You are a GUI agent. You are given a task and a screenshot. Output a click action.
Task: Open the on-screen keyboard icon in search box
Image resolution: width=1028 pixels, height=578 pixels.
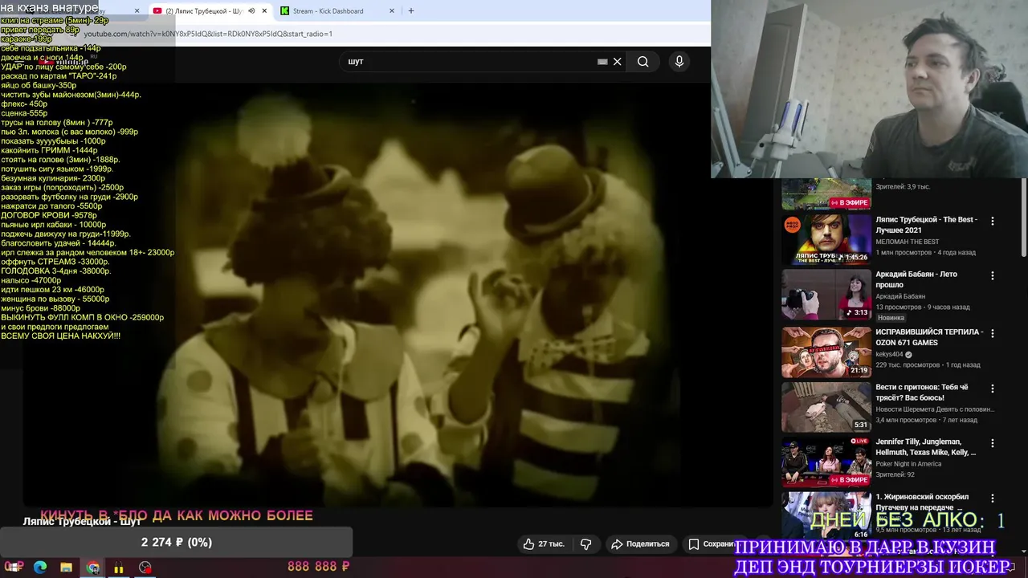602,62
